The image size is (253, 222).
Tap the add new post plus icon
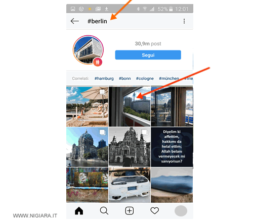tap(130, 211)
